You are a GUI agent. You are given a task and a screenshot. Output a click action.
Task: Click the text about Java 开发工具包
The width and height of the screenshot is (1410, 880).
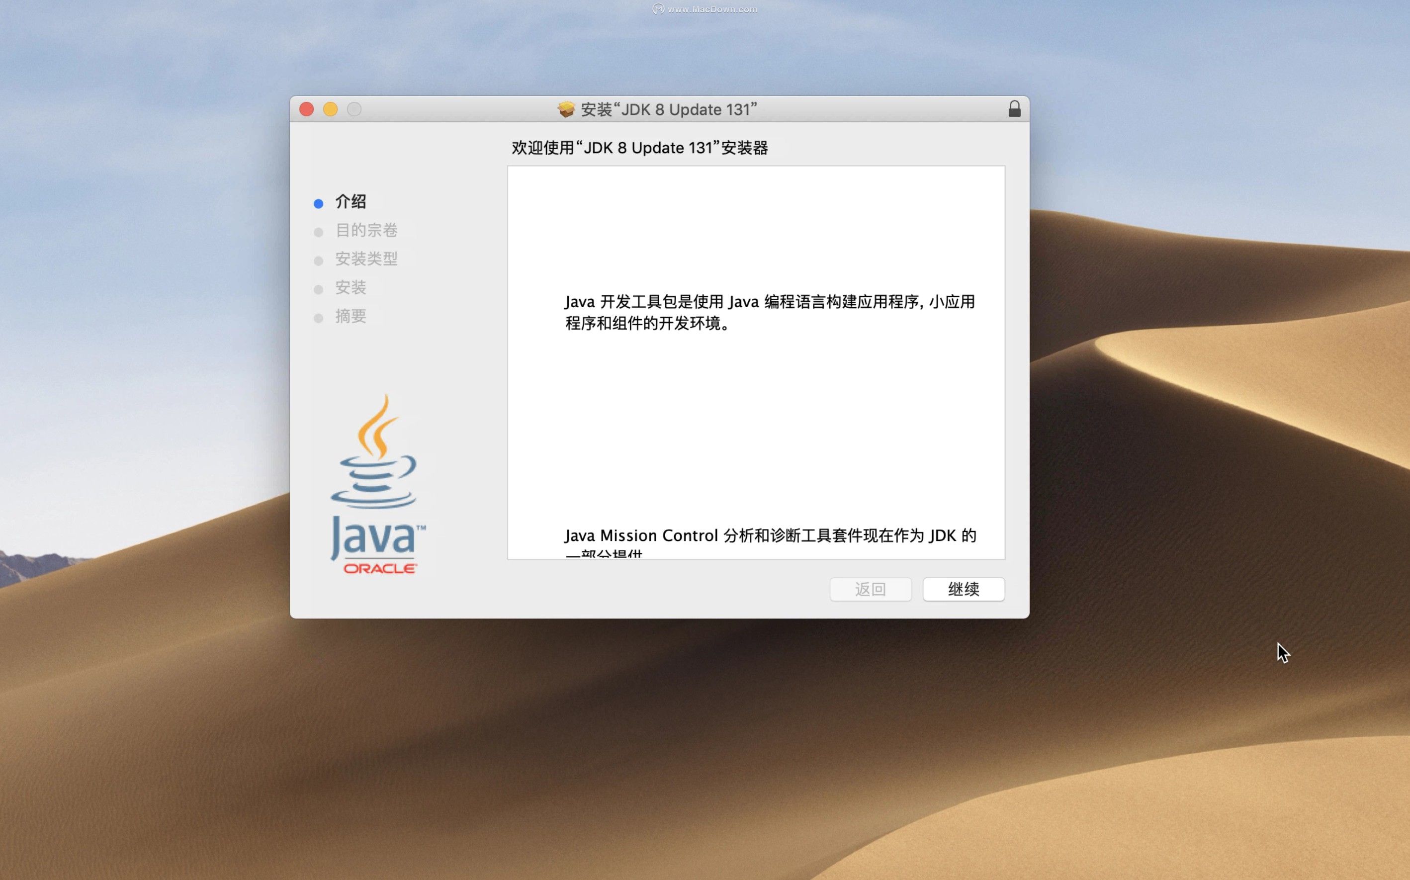tap(769, 312)
